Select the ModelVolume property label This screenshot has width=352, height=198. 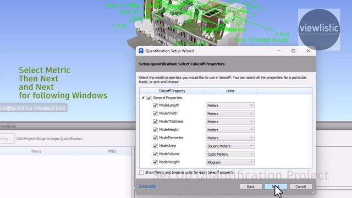tap(169, 154)
